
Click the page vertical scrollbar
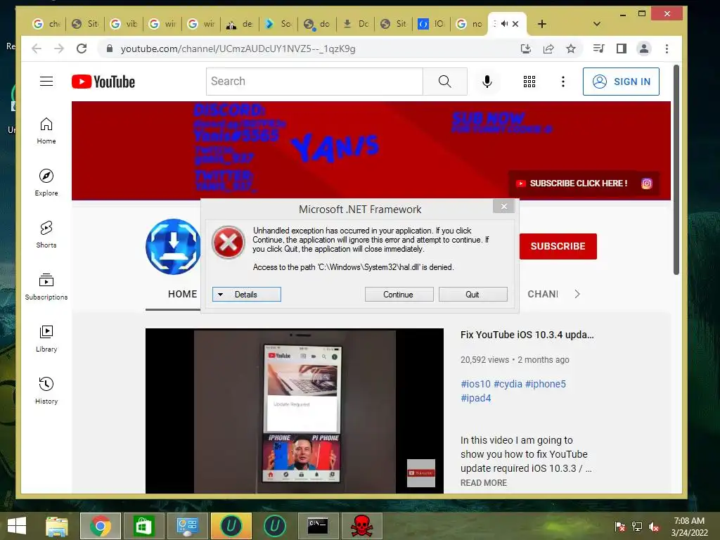(676, 170)
